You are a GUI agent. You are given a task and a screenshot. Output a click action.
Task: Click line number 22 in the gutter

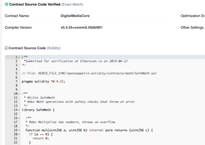pos(16,142)
